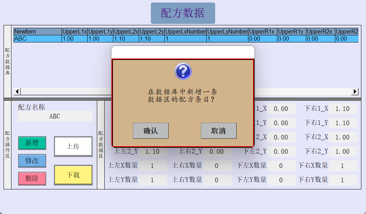This screenshot has height=214, width=366.
Task: Select the ABC row in recipe table
Action: pos(38,39)
